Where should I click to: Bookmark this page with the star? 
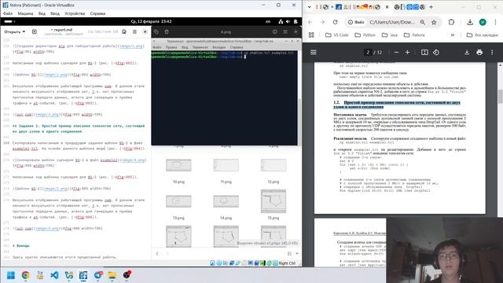tap(434, 22)
